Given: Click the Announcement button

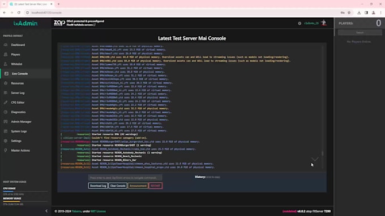Looking at the screenshot, I should pos(138,186).
